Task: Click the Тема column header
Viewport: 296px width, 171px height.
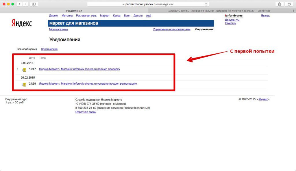Action: (42, 58)
